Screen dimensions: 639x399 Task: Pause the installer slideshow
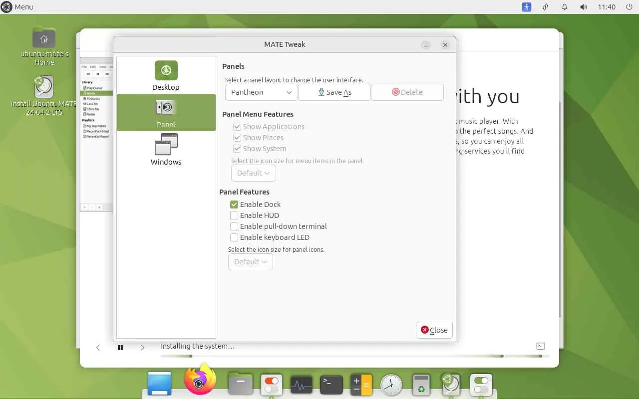[x=120, y=348]
